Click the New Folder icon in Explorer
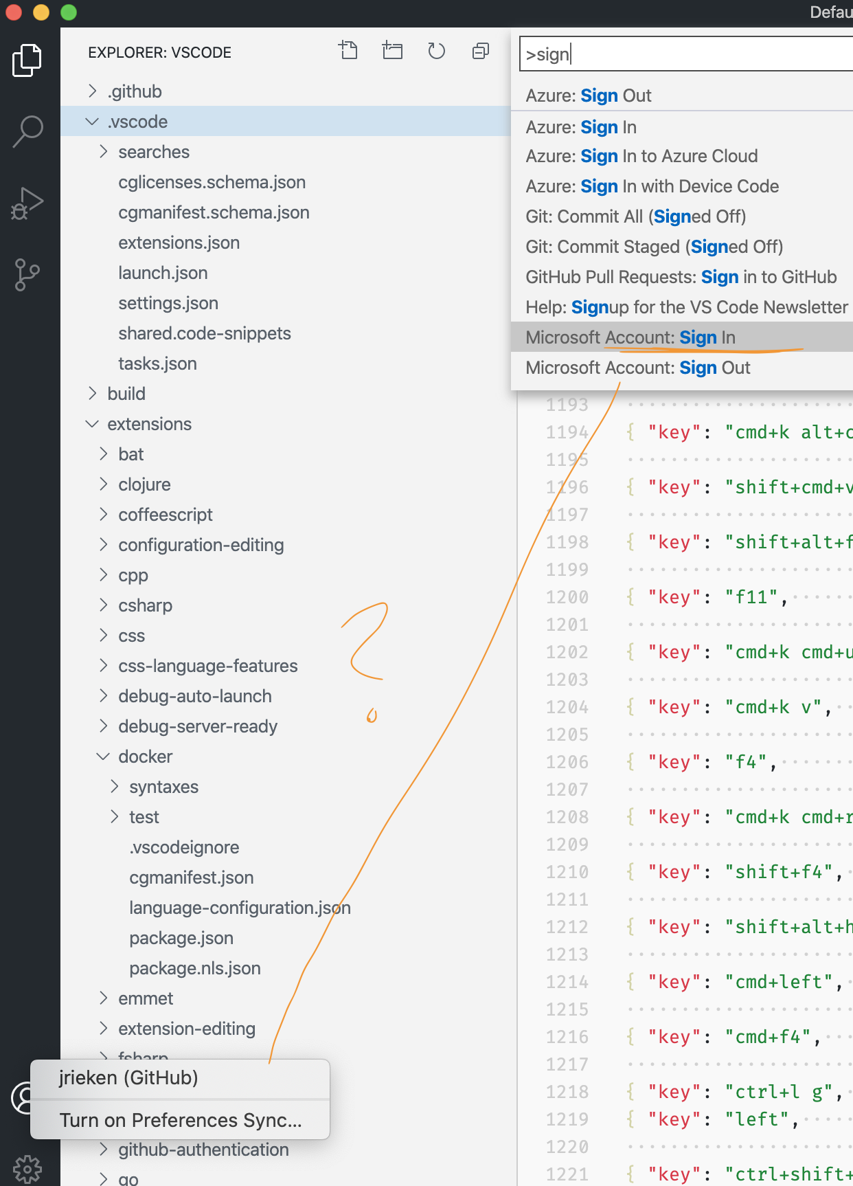The width and height of the screenshot is (853, 1186). coord(392,51)
